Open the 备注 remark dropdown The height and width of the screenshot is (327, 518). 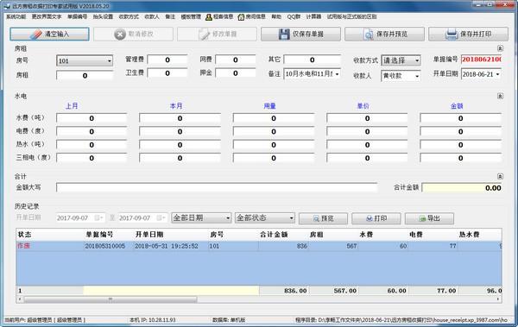[x=312, y=74]
